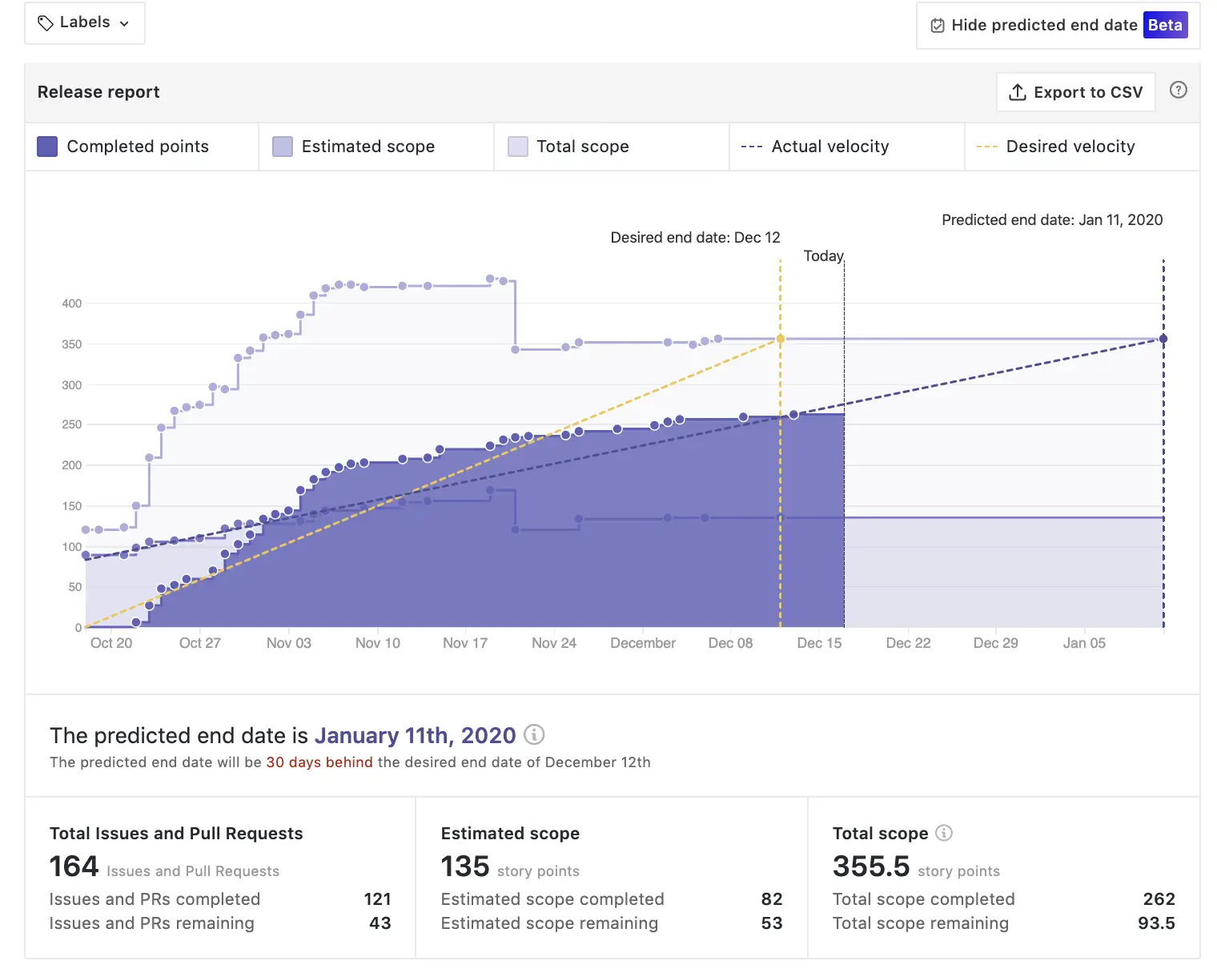Click the '355.5' story points value

point(871,866)
